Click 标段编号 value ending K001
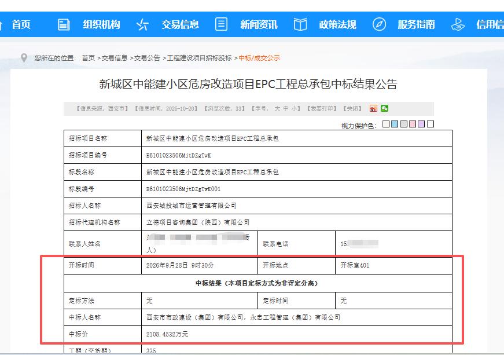Viewport: 504px width, 355px height. click(183, 189)
